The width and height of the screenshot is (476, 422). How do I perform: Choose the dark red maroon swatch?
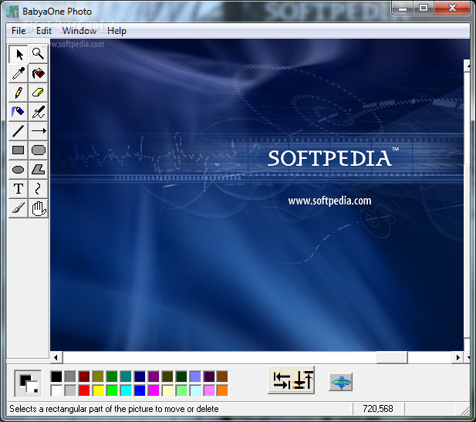84,376
